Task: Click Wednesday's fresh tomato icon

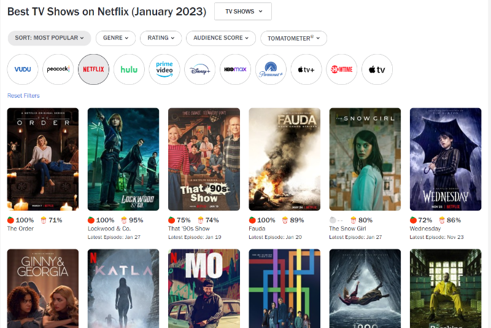Action: 413,220
